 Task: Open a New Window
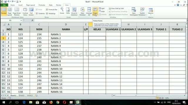point(82,11)
